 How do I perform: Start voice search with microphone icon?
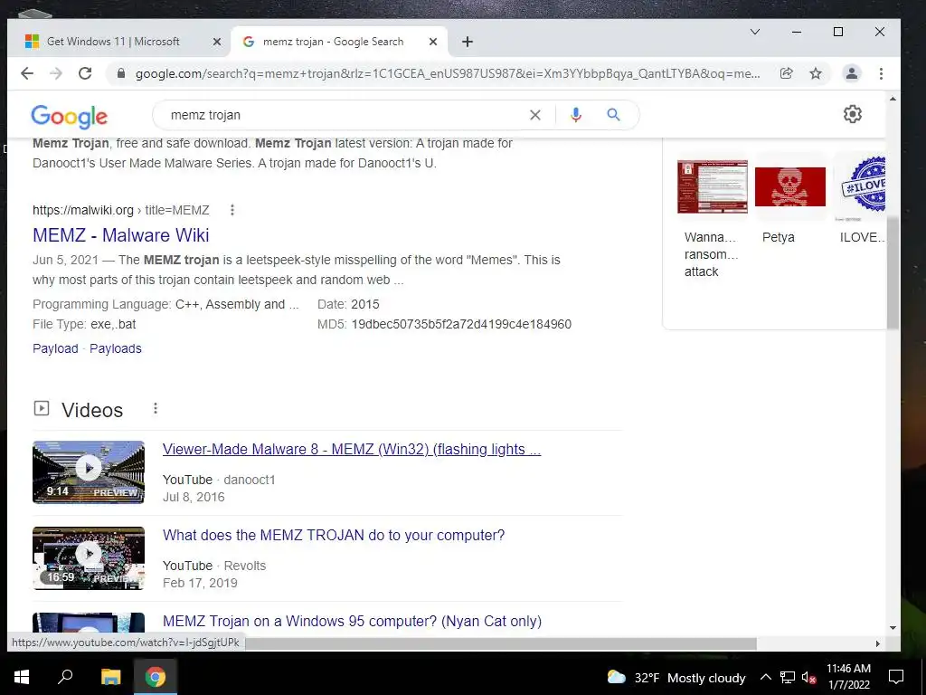pyautogui.click(x=576, y=115)
